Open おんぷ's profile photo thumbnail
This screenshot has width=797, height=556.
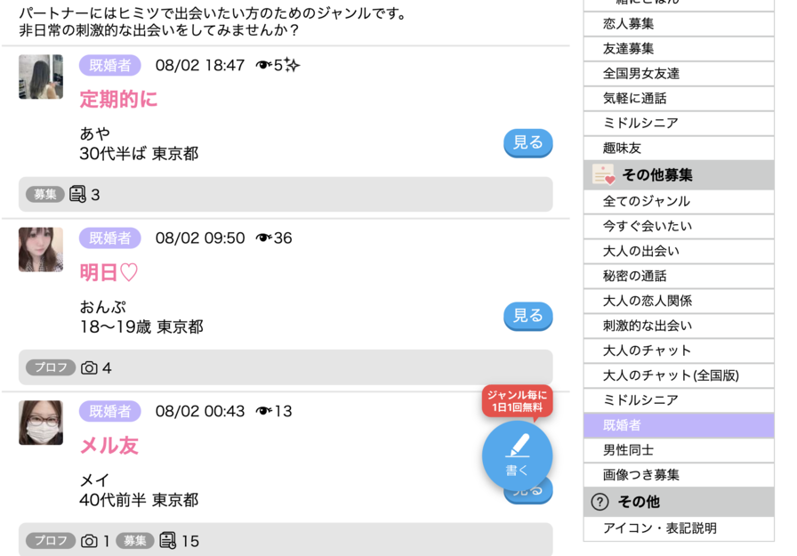[x=41, y=250]
